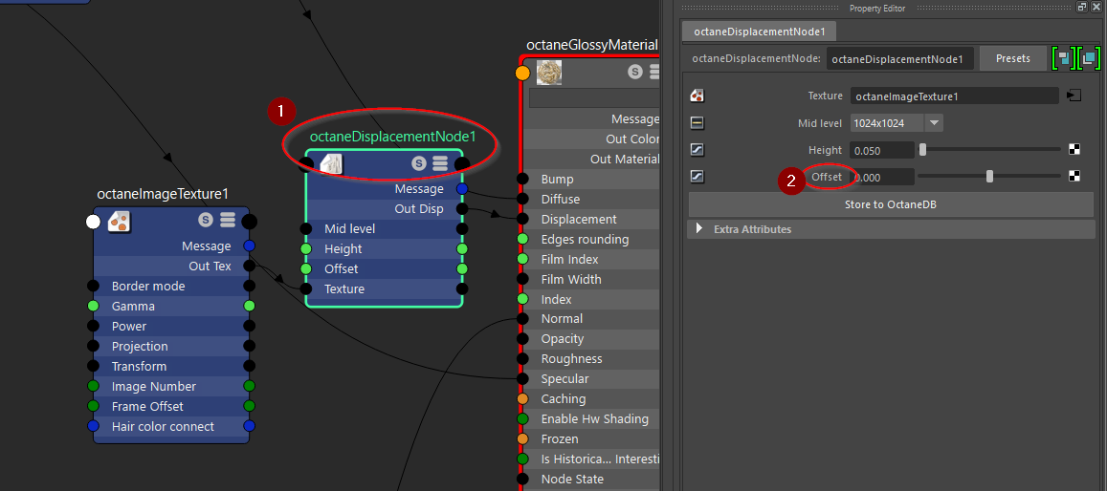The width and height of the screenshot is (1107, 491).
Task: Click the Texture field showing octaneImageTexture1
Action: [955, 96]
